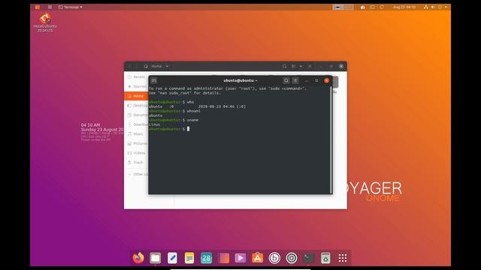Select Downloads in Files sidebar

(x=136, y=124)
